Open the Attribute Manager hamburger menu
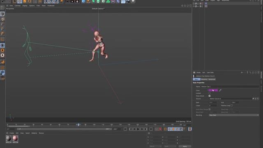 click(194, 72)
